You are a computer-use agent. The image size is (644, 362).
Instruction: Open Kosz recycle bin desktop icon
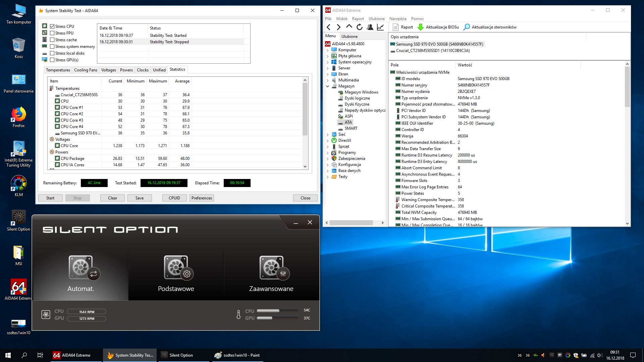pyautogui.click(x=19, y=48)
